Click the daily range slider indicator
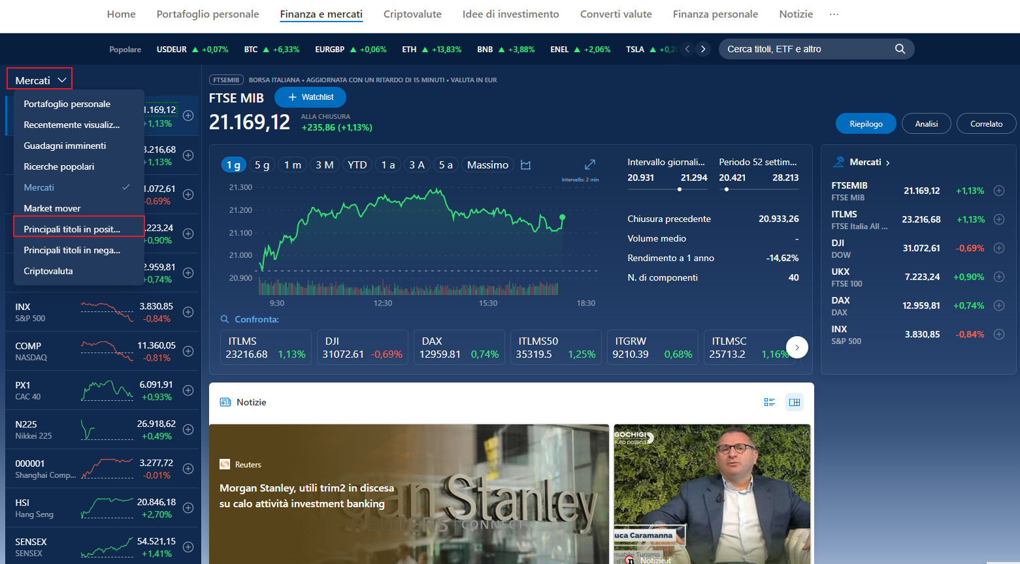The height and width of the screenshot is (564, 1020). [680, 189]
